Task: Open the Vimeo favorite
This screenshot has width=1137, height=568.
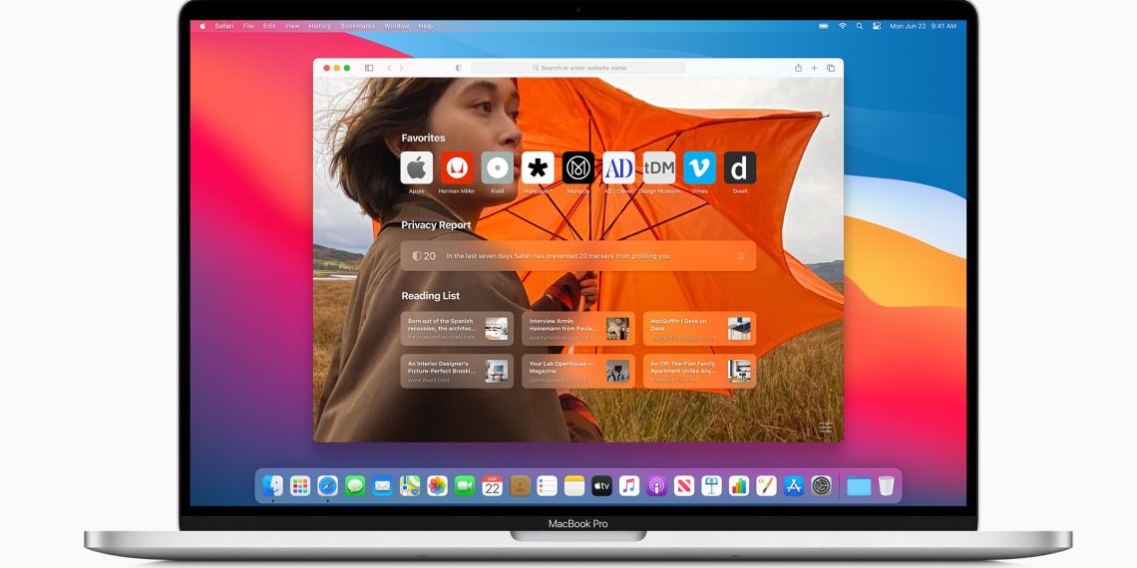Action: 699,167
